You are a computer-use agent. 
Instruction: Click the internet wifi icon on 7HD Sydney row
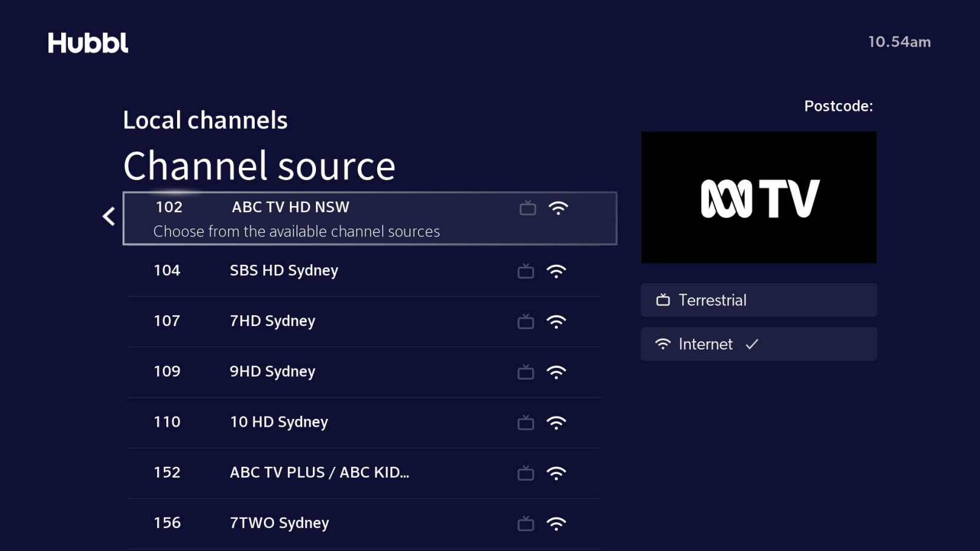(x=557, y=322)
